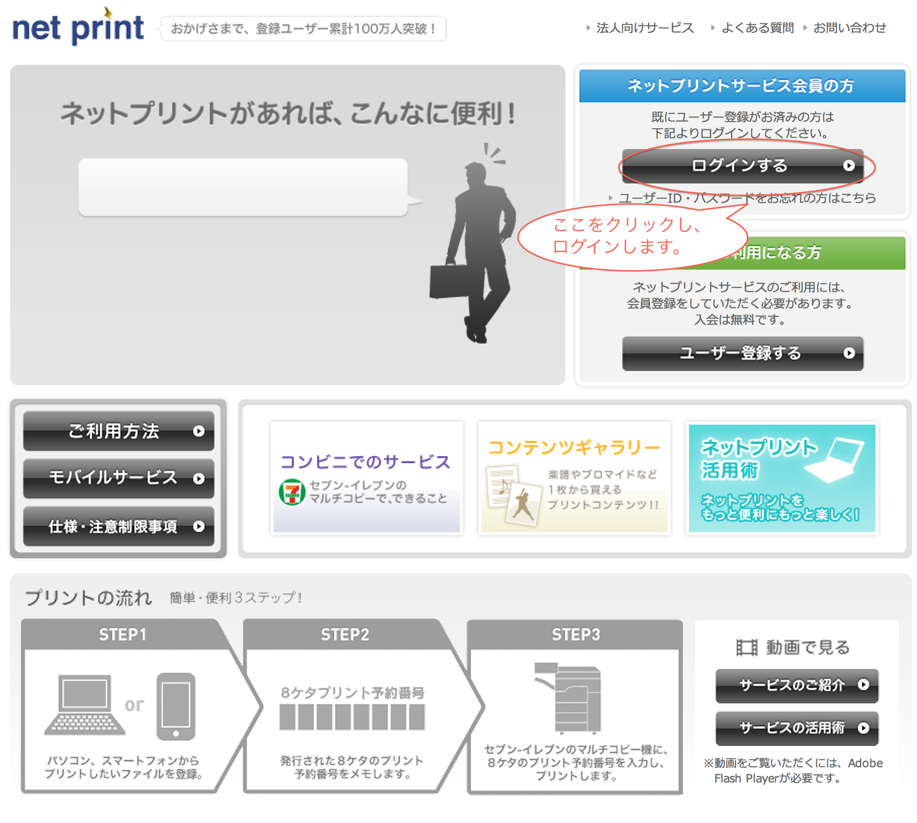The image size is (917, 823).
Task: Open the 法人向けサービス link
Action: (644, 28)
